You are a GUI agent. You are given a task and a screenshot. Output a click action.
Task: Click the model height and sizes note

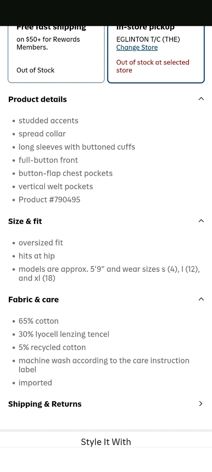(109, 273)
